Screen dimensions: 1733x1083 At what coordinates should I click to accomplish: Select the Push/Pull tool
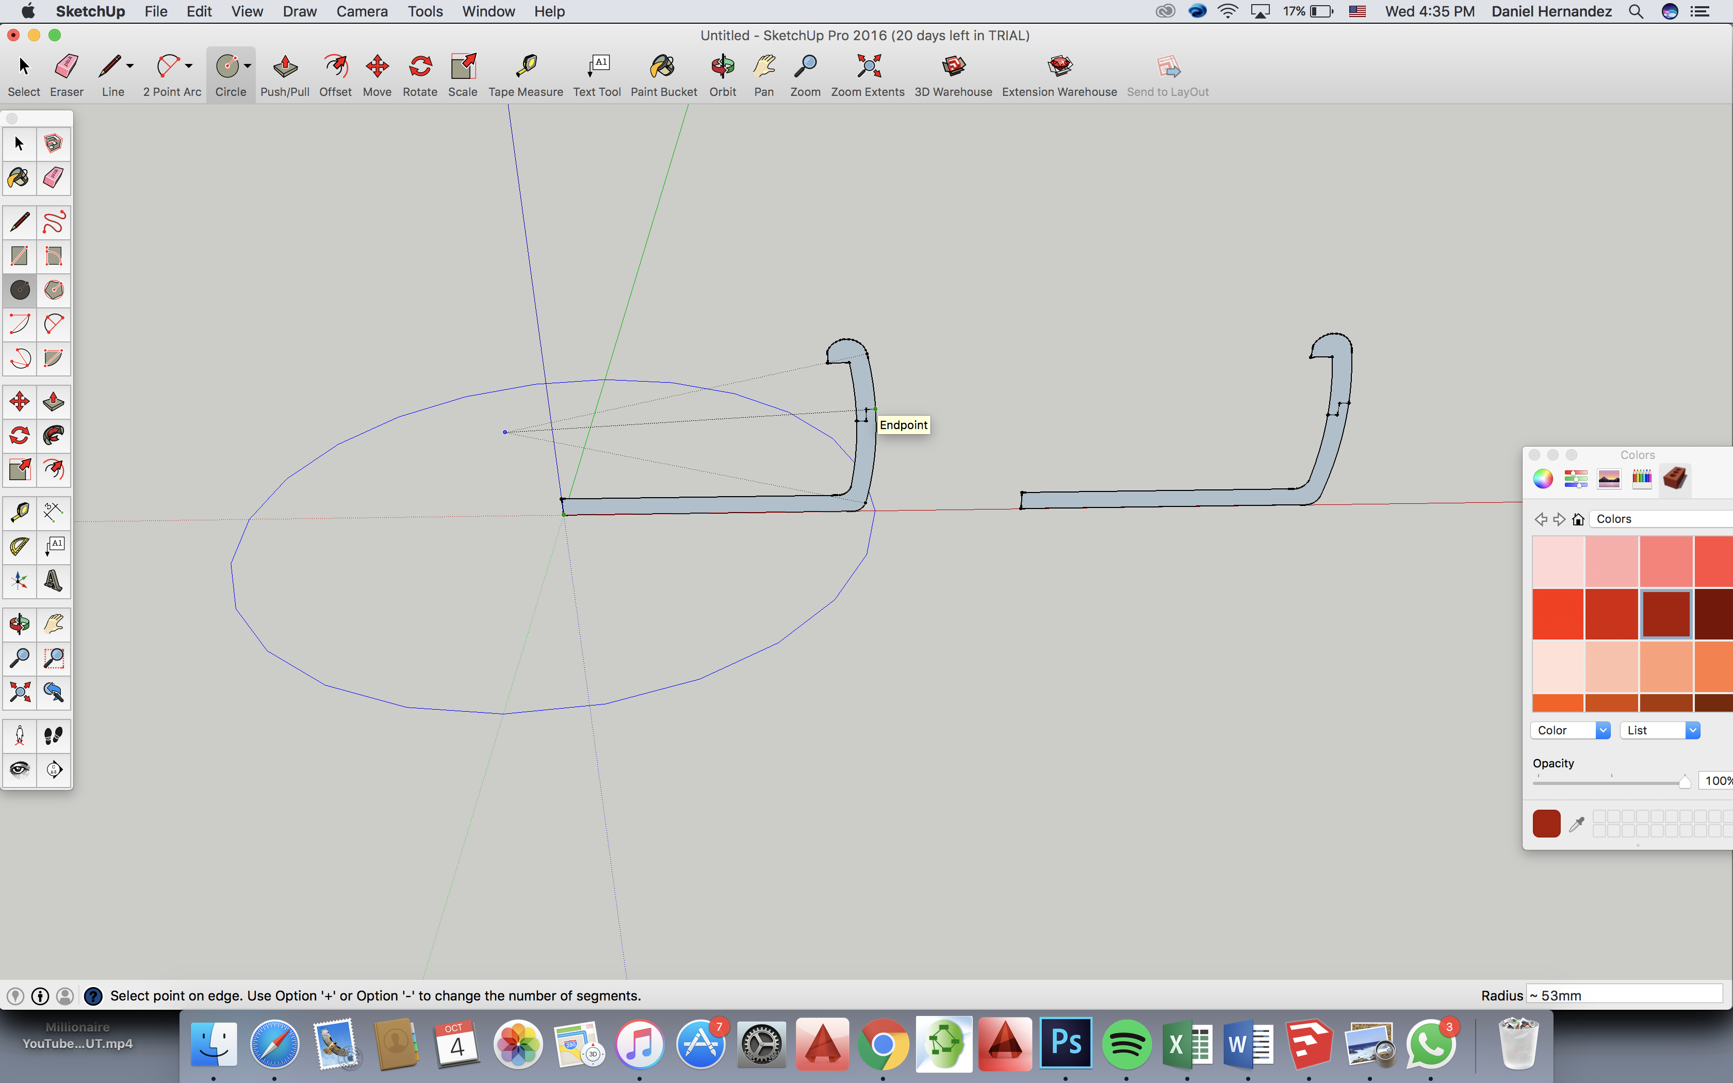(x=285, y=74)
